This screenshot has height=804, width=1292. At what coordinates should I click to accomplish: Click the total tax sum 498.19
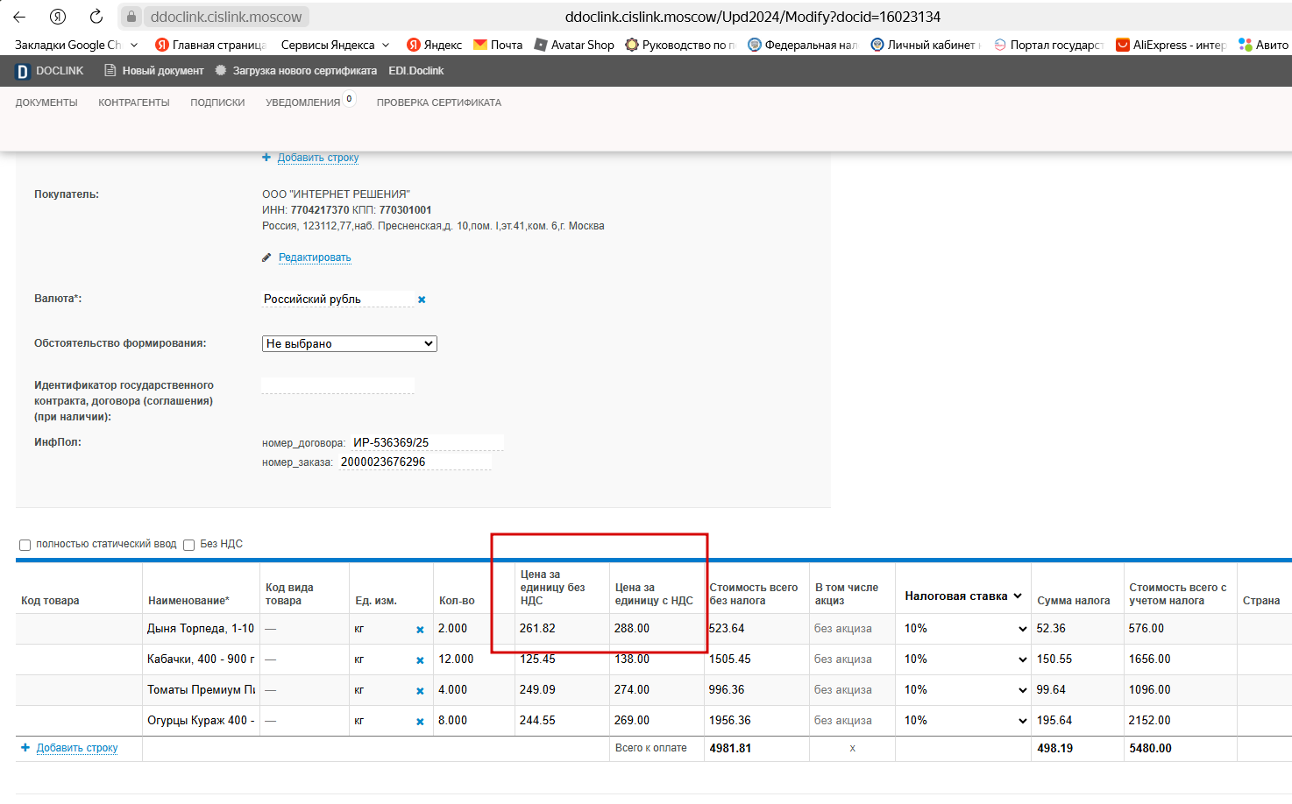(x=1055, y=749)
